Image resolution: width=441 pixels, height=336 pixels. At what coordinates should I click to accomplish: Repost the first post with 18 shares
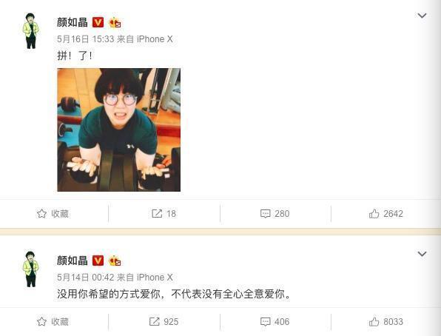pyautogui.click(x=164, y=214)
